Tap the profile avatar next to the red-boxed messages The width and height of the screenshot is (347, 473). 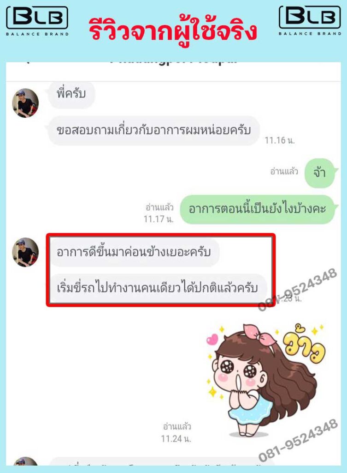(x=25, y=252)
